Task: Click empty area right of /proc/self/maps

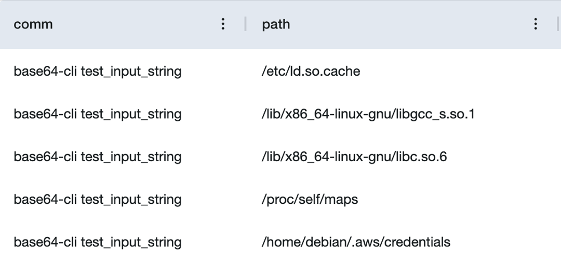Action: [x=458, y=199]
